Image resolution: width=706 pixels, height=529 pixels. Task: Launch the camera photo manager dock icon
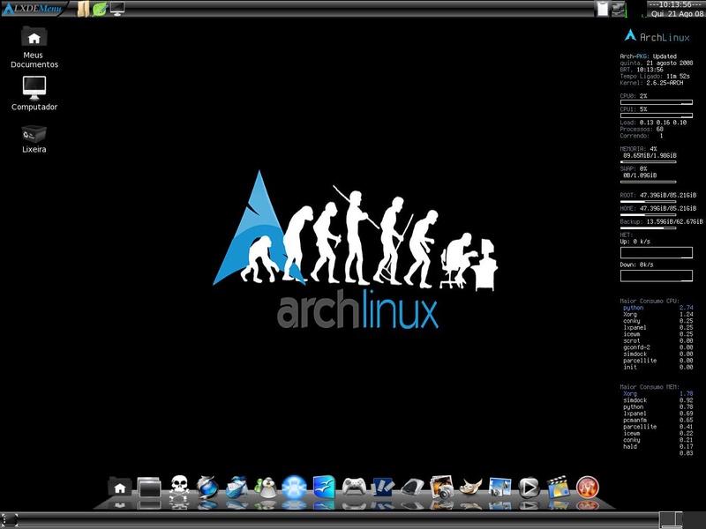(x=442, y=488)
